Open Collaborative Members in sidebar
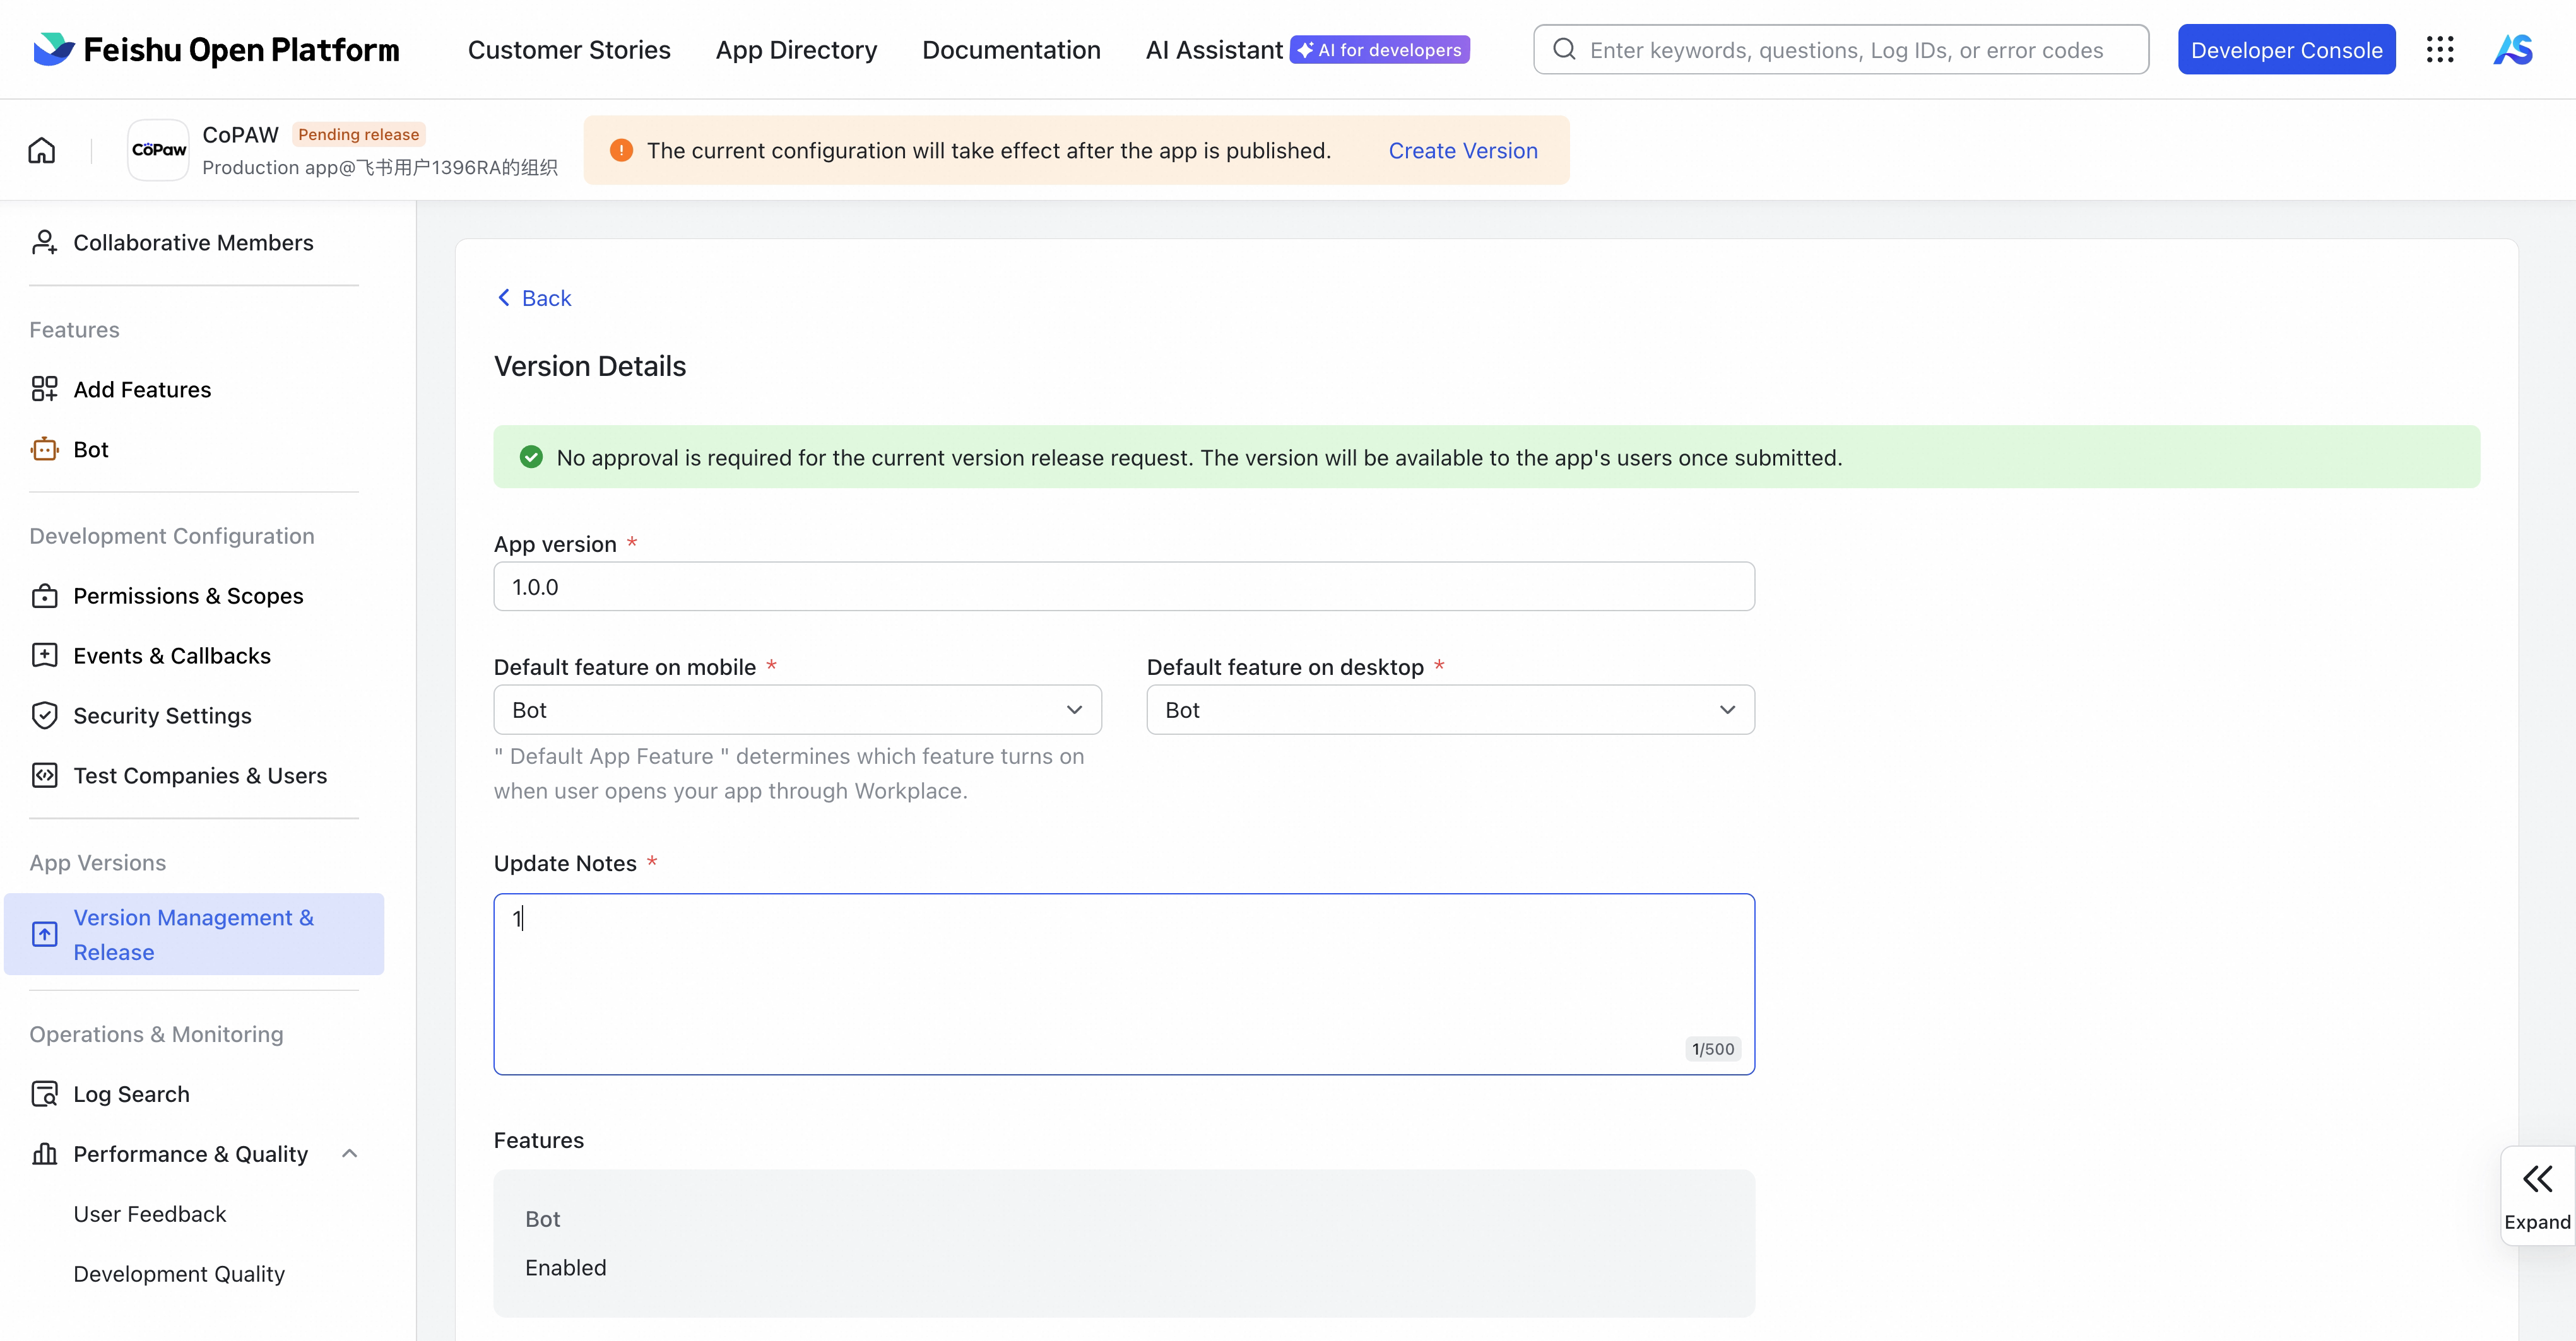 click(x=192, y=243)
